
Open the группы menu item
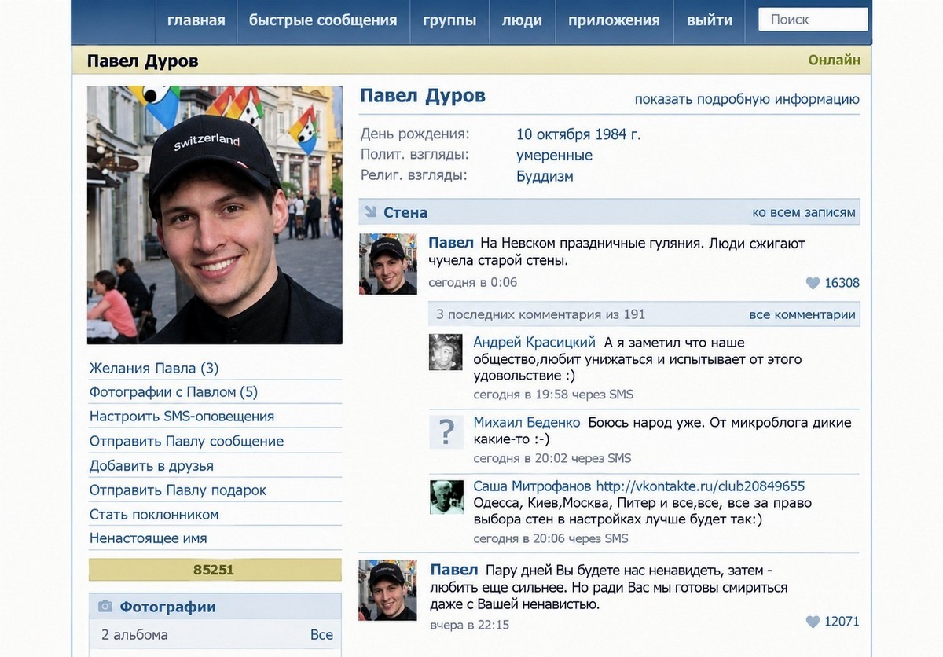(449, 20)
